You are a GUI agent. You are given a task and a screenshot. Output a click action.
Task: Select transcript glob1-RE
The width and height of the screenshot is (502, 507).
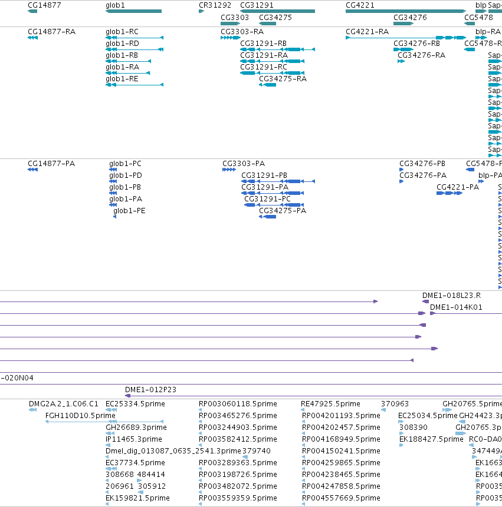[x=122, y=79]
